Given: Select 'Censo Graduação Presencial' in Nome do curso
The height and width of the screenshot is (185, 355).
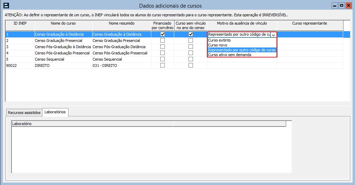Looking at the screenshot, I should 63,41.
